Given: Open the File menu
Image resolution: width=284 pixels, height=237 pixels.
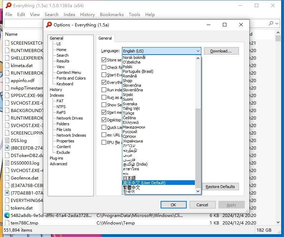Looking at the screenshot, I should (9, 15).
